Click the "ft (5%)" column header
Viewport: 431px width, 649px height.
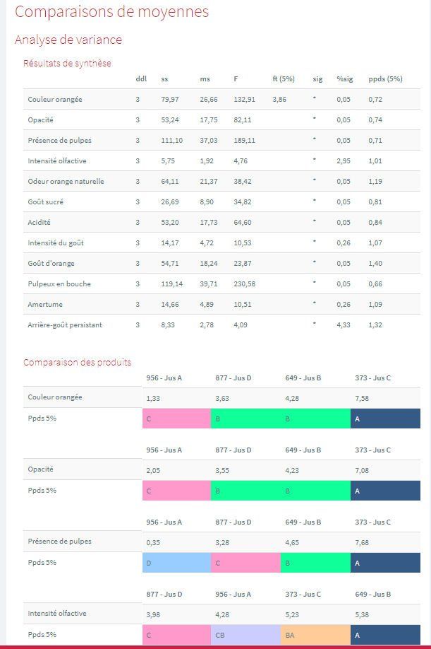click(x=284, y=78)
